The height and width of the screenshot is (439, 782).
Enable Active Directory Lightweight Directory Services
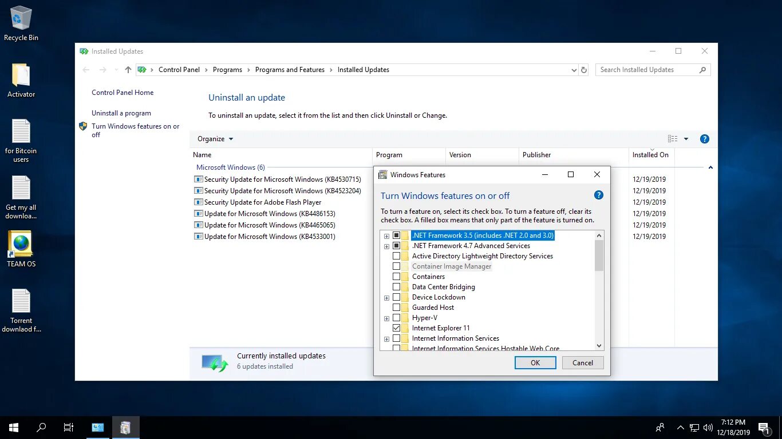point(396,256)
